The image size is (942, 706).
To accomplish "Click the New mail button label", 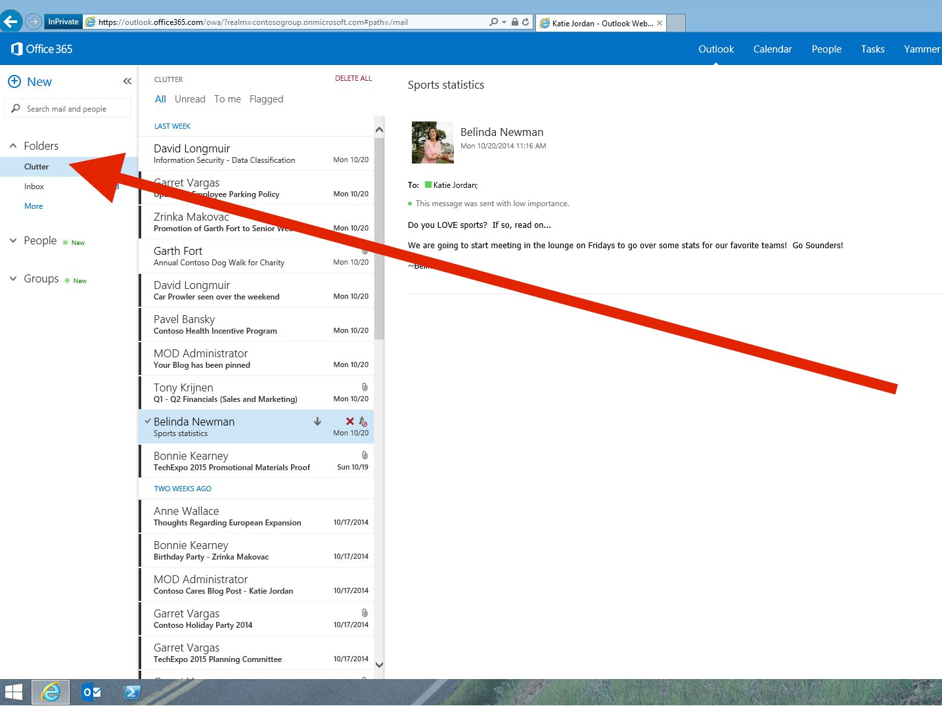I will [39, 81].
